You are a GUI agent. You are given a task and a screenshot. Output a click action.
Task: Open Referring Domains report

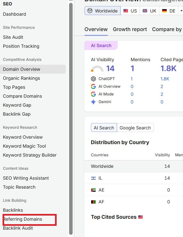[23, 219]
